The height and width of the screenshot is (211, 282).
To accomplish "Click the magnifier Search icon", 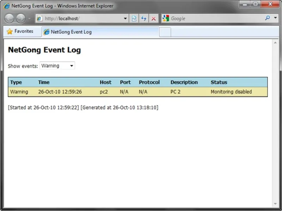I will 268,18.
